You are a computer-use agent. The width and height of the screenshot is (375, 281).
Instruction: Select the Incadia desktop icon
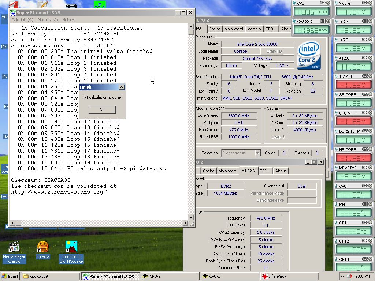42,250
